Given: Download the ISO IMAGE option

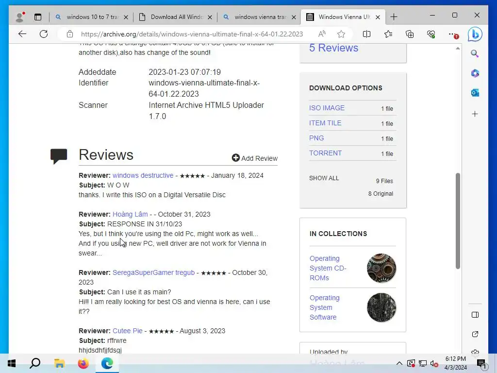Looking at the screenshot, I should 327,108.
